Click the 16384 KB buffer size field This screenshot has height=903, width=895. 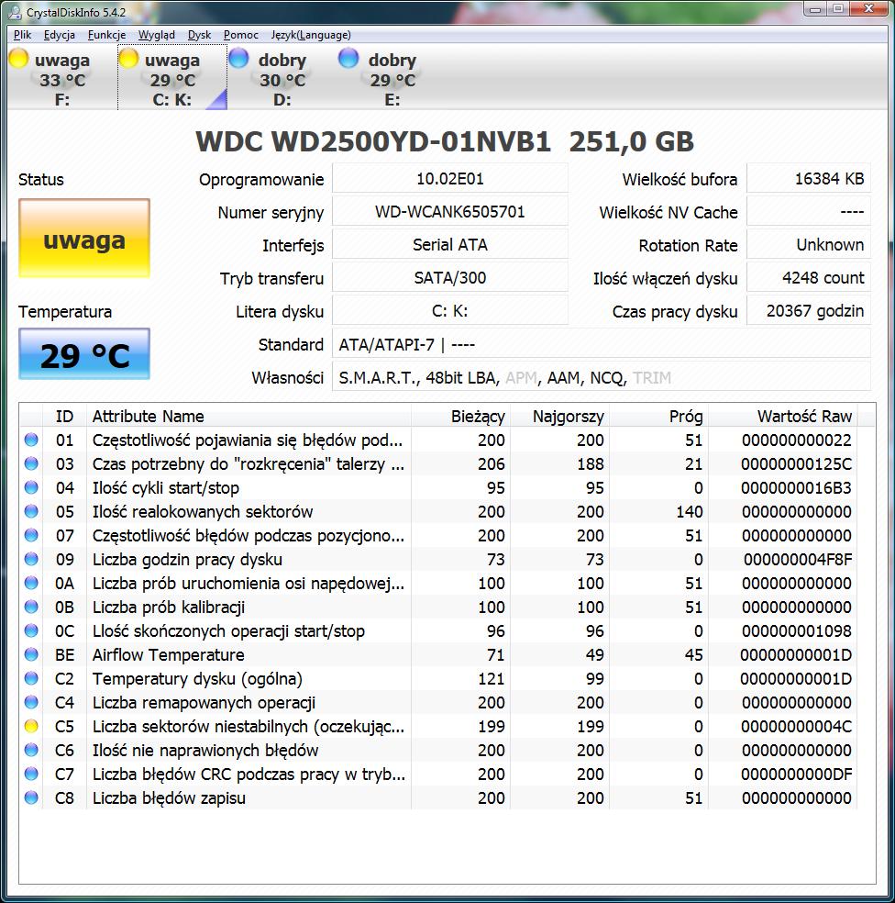[809, 179]
